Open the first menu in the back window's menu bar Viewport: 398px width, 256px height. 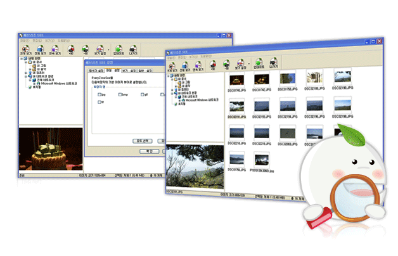(x=22, y=40)
